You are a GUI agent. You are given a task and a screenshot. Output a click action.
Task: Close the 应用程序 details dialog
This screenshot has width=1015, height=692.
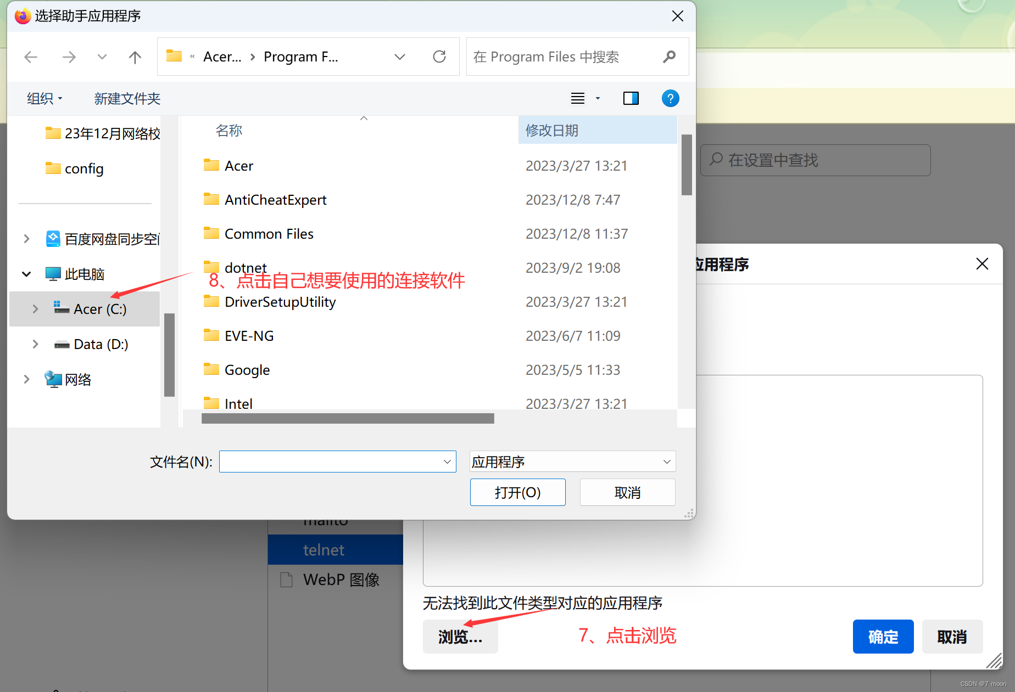pyautogui.click(x=982, y=264)
